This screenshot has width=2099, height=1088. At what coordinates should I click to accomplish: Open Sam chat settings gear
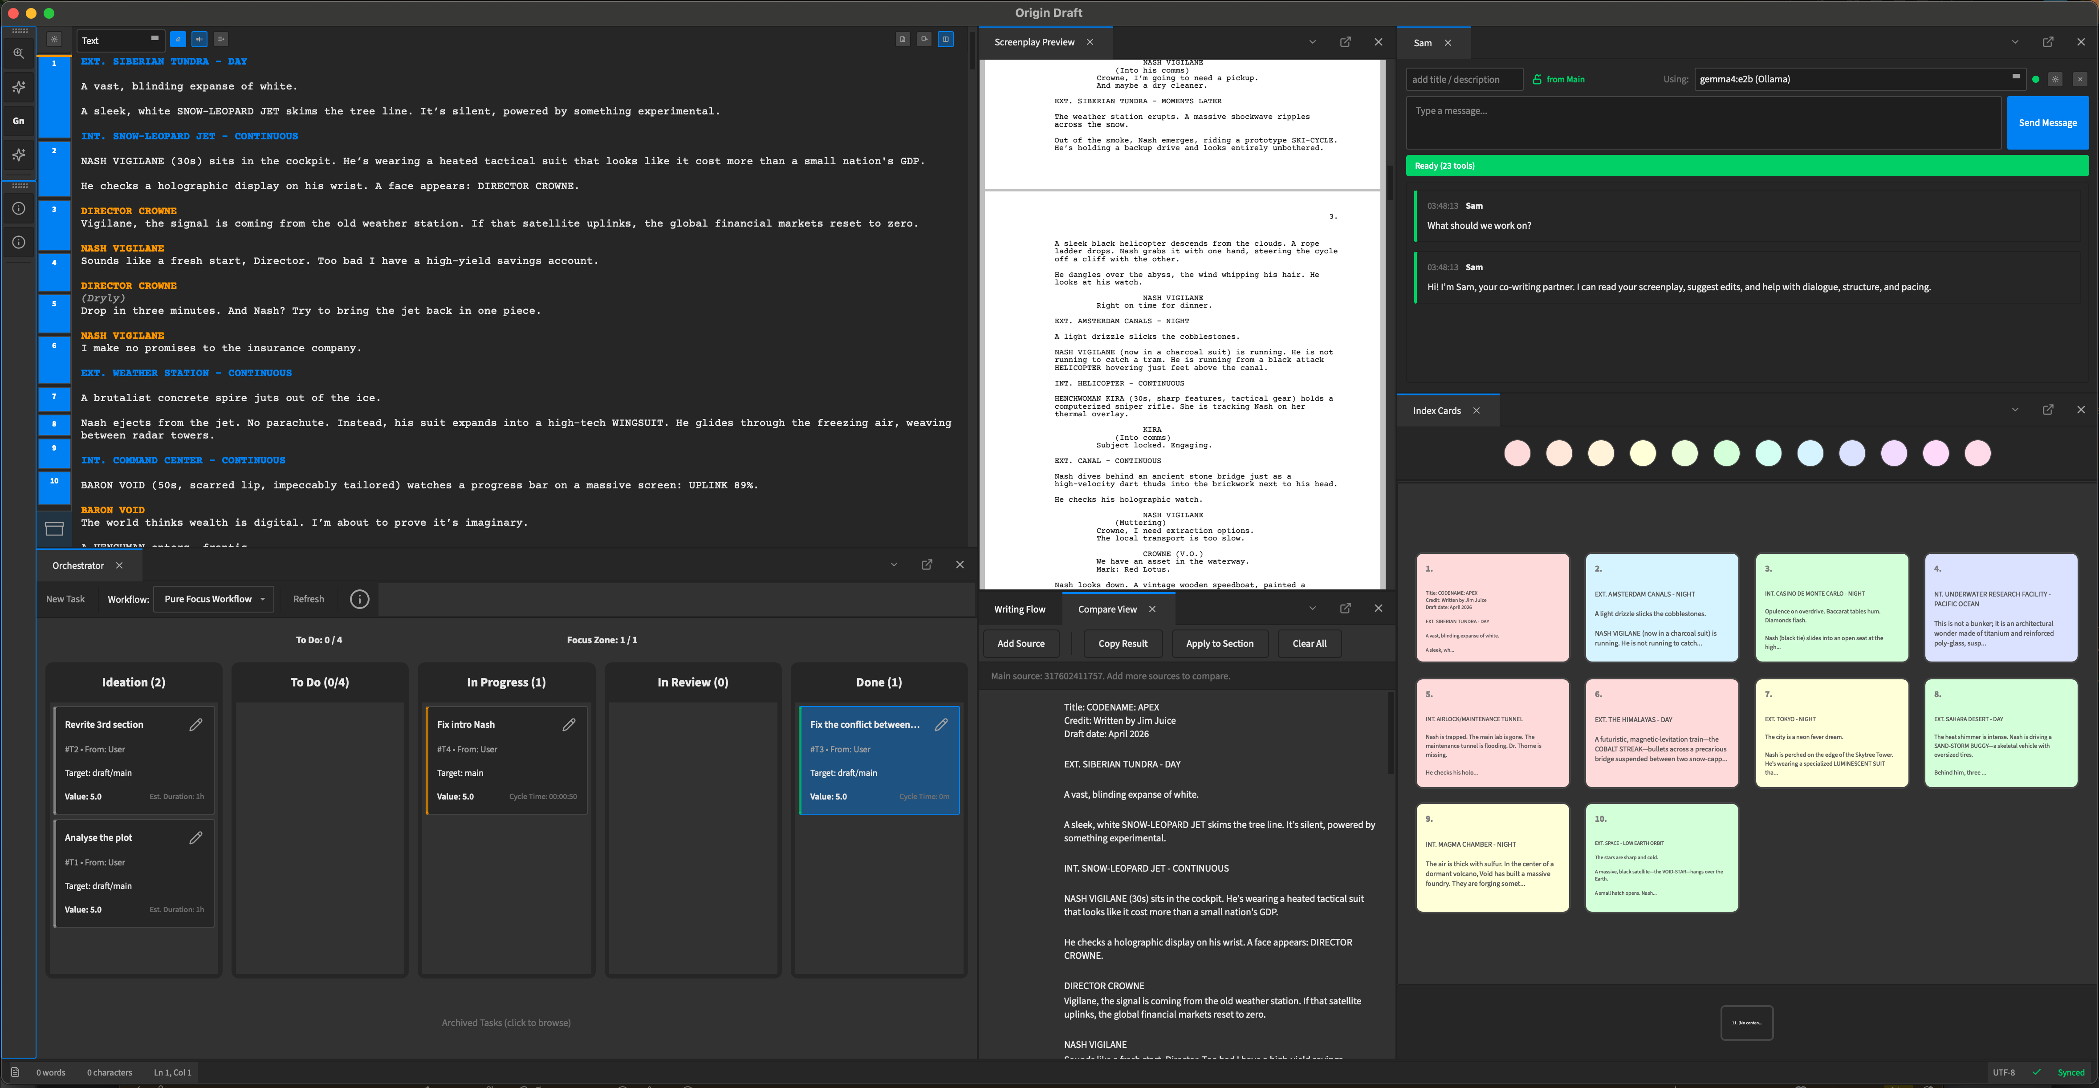point(2055,79)
